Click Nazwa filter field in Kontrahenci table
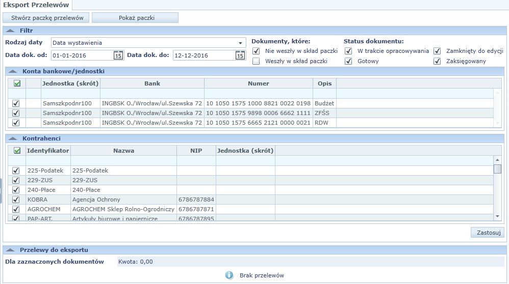Image resolution: width=509 pixels, height=284 pixels. click(x=123, y=161)
